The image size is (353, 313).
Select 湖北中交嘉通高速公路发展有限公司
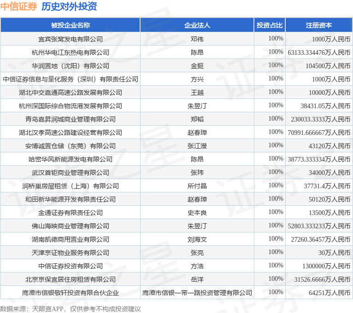pos(70,93)
